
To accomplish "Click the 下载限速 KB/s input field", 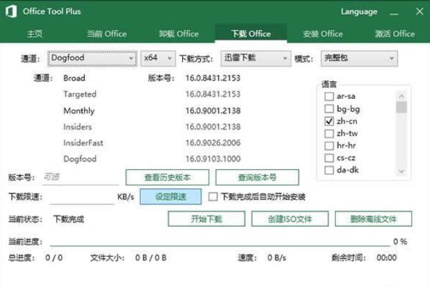I will (82, 197).
